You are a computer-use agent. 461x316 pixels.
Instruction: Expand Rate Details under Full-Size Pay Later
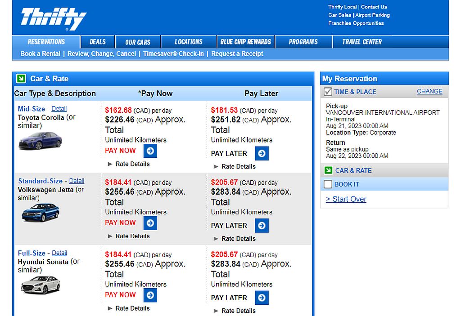coord(235,311)
